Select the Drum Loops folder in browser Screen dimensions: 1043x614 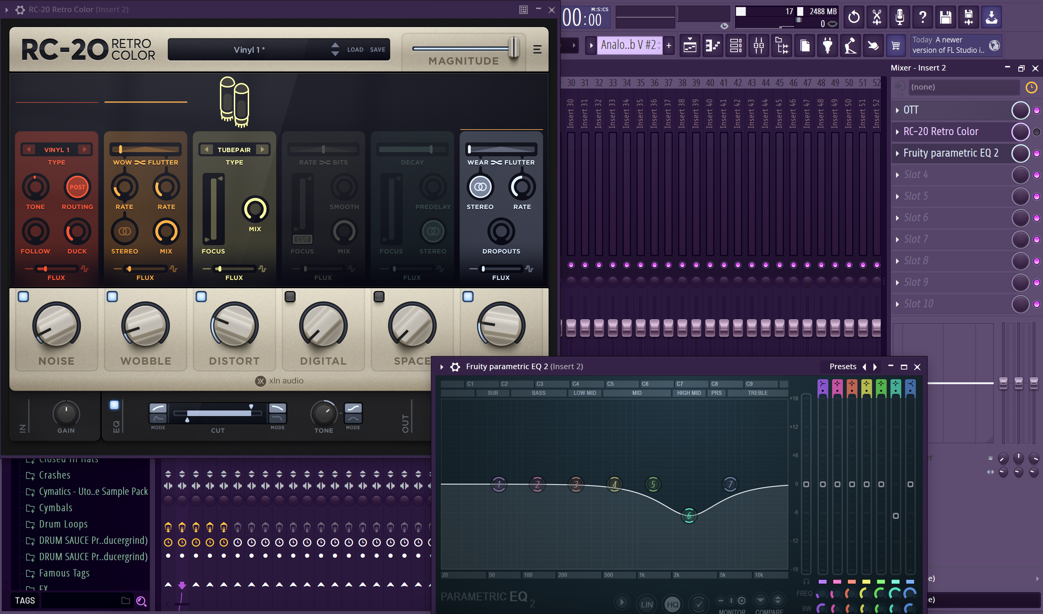[x=63, y=524]
